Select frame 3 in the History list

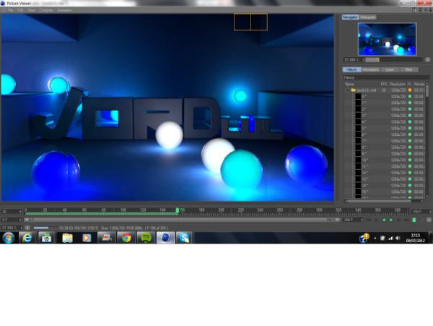click(x=385, y=116)
